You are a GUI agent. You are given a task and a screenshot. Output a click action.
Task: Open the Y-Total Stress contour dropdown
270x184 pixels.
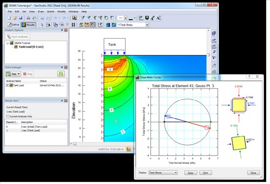(x=147, y=25)
